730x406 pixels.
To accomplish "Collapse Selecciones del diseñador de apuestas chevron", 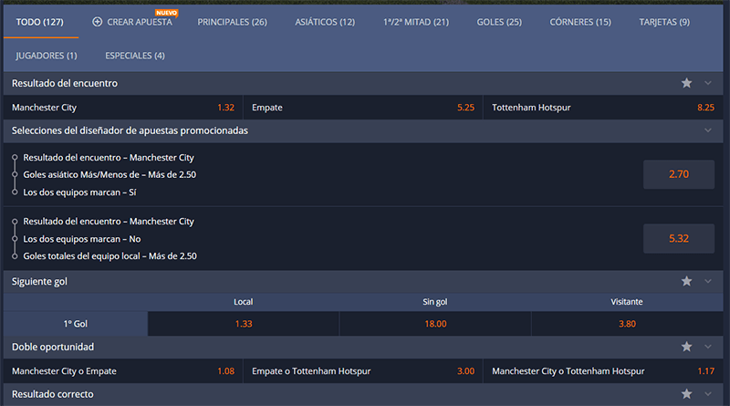I will tap(708, 130).
